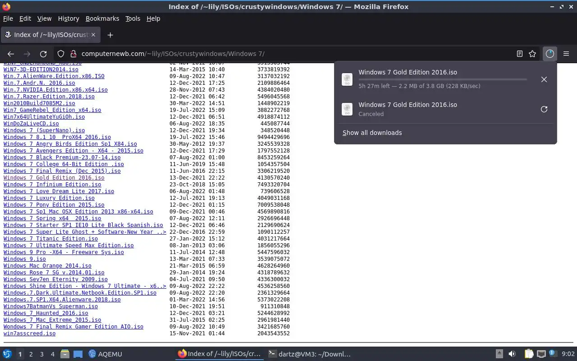Retry the canceled Gold Edition download
Image resolution: width=577 pixels, height=361 pixels.
[544, 109]
